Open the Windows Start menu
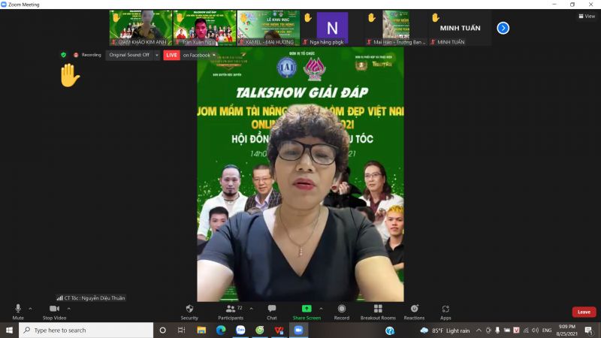The height and width of the screenshot is (338, 601). click(9, 330)
